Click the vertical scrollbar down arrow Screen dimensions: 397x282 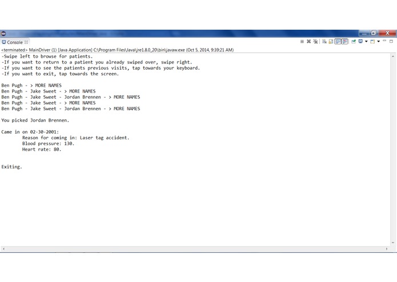[x=393, y=243]
